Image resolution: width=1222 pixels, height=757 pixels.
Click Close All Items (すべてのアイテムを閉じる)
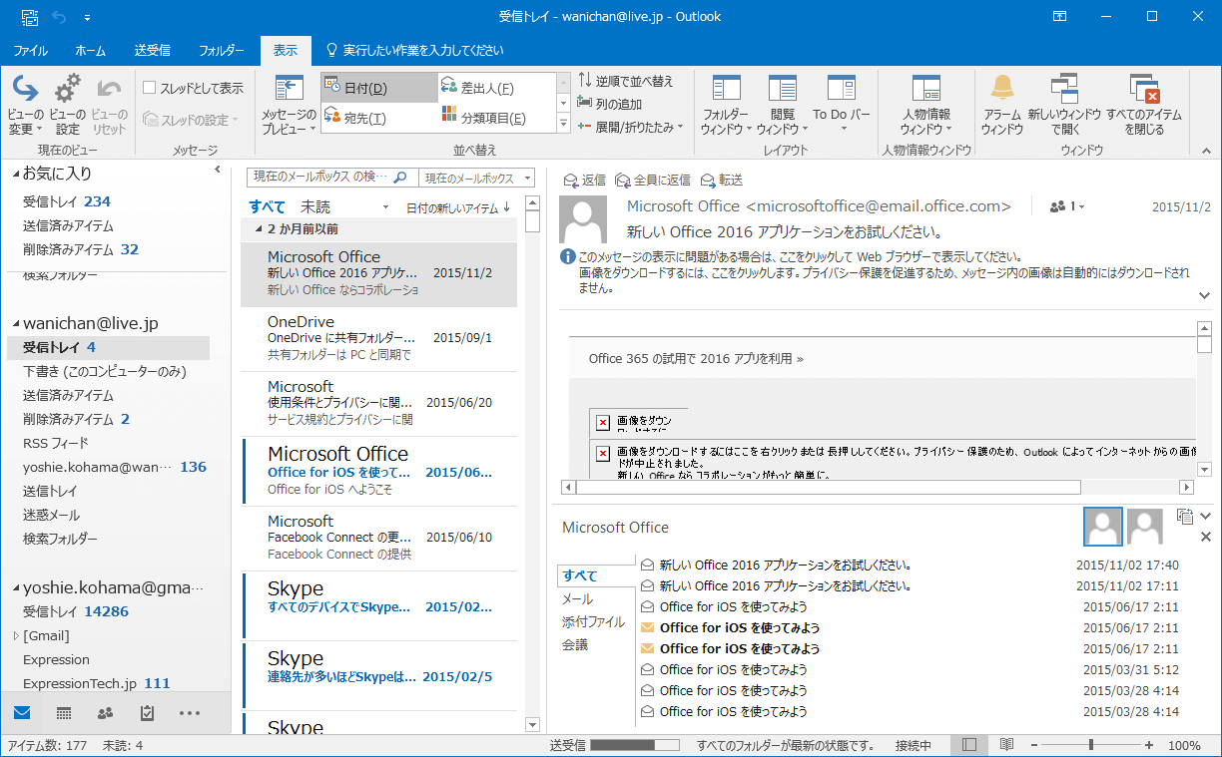(1143, 105)
